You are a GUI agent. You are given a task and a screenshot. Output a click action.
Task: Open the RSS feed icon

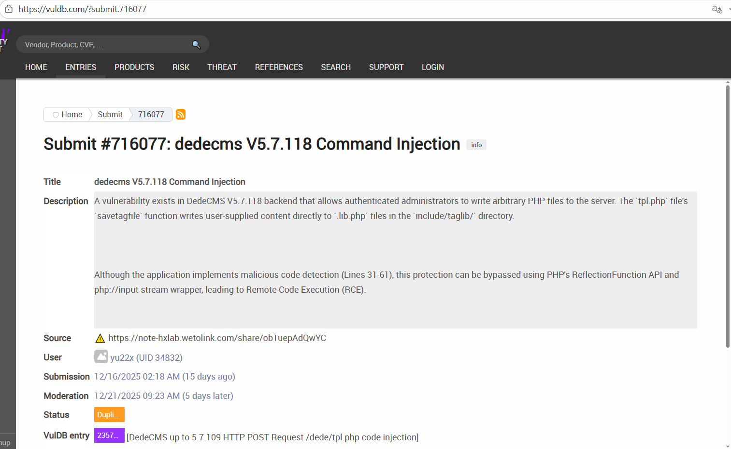coord(181,114)
